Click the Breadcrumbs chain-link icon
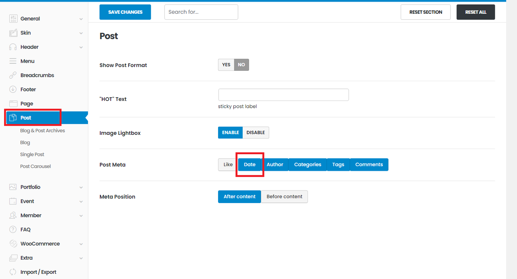Screen dimensions: 517x279 (13, 75)
